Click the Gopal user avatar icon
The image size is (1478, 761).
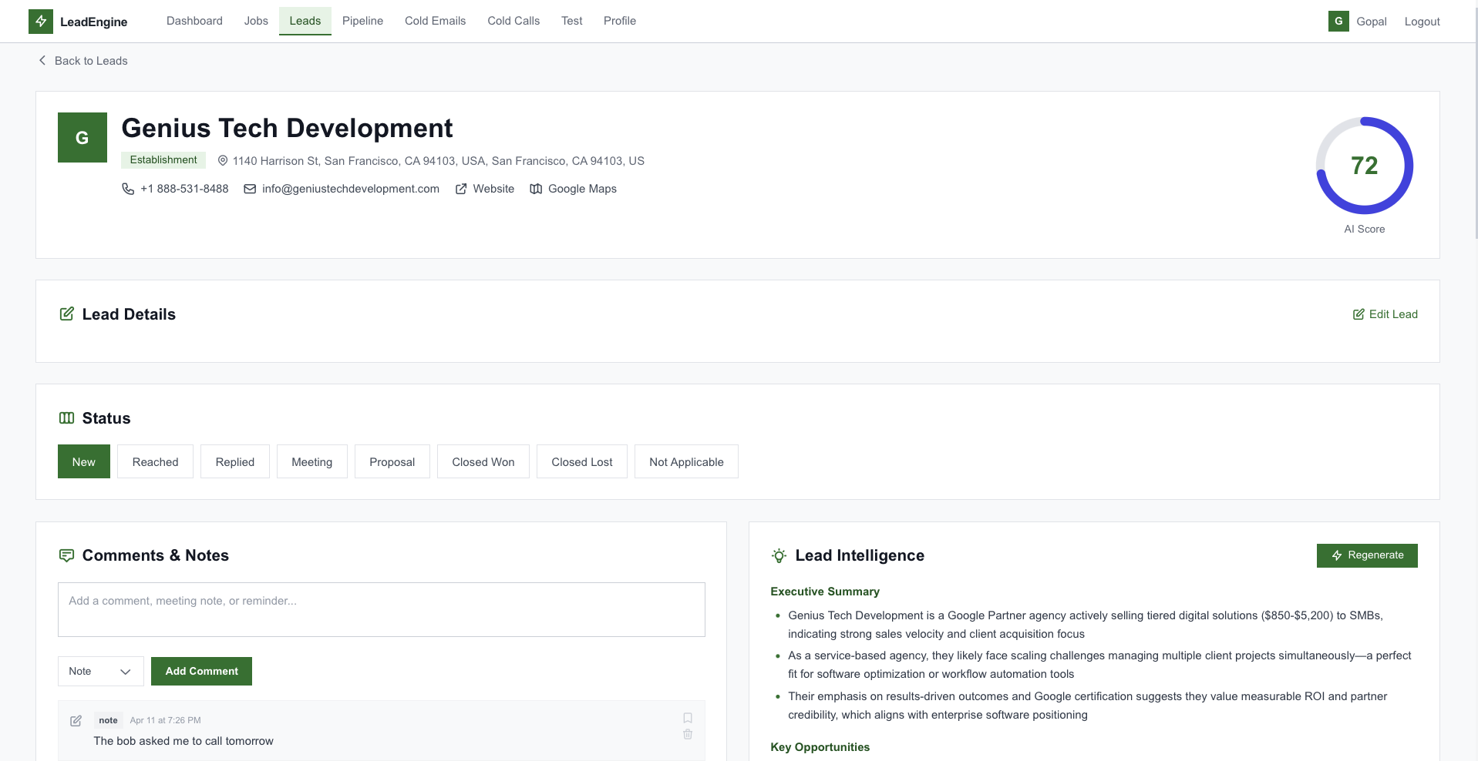(1338, 22)
